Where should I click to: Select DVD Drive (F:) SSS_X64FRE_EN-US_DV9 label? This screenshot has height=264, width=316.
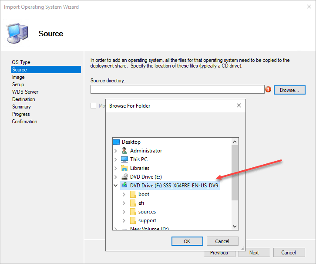[174, 185]
